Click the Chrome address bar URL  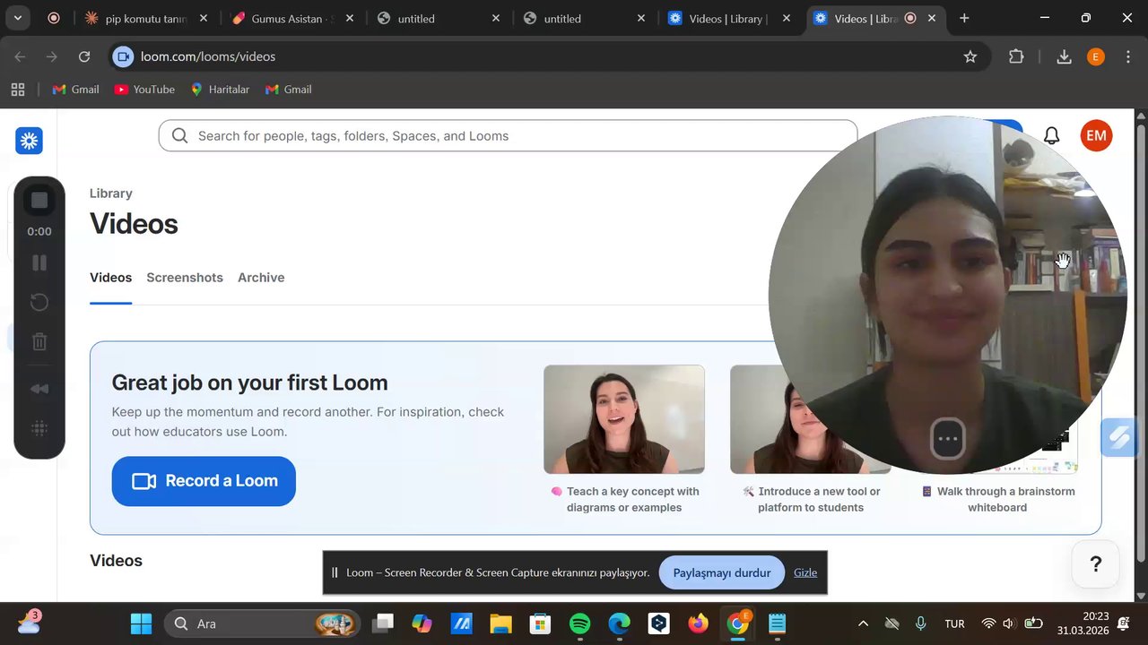[x=208, y=56]
